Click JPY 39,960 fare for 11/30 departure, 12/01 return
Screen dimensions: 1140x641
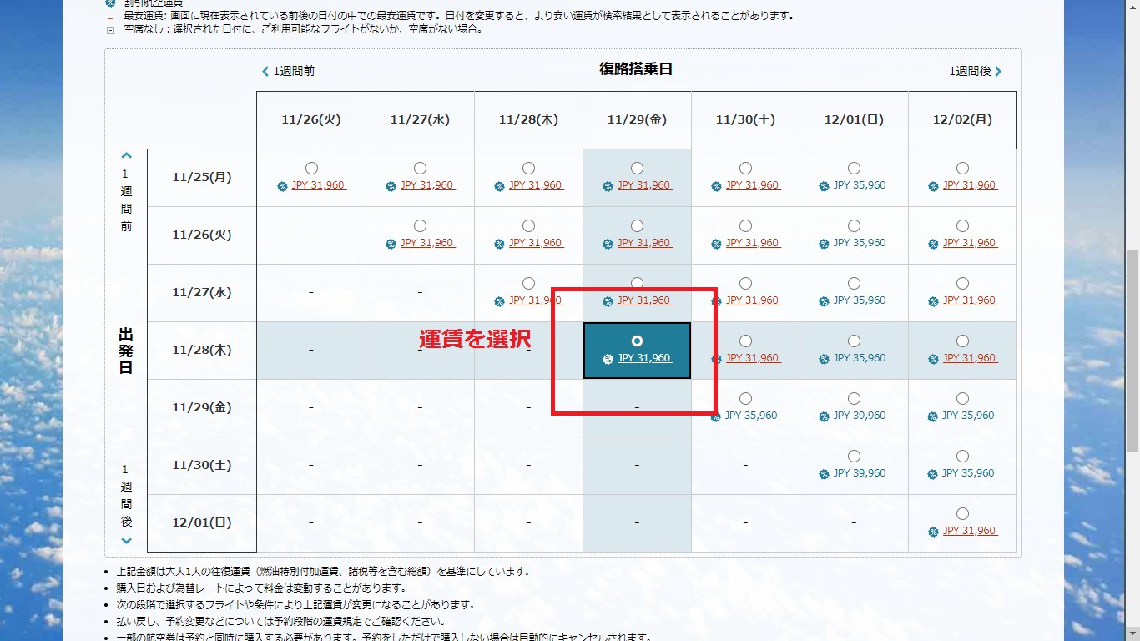860,473
